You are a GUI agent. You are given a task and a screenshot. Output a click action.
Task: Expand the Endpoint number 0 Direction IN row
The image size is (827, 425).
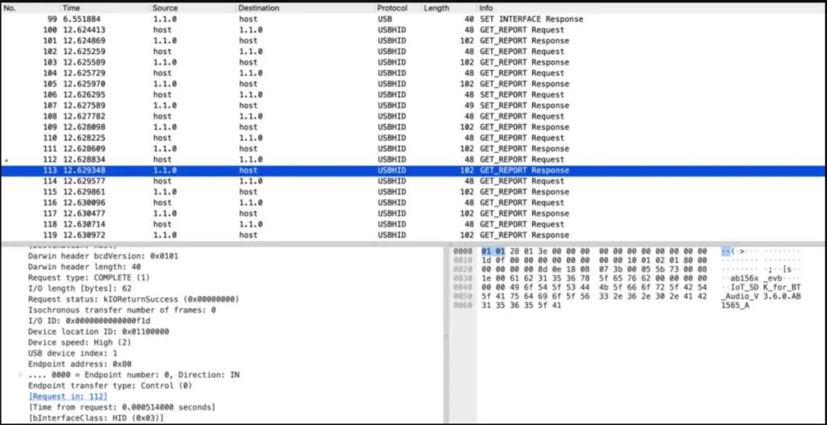[x=20, y=375]
